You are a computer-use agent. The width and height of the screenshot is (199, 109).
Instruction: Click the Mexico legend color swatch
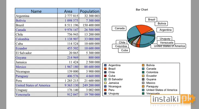coord(143,83)
